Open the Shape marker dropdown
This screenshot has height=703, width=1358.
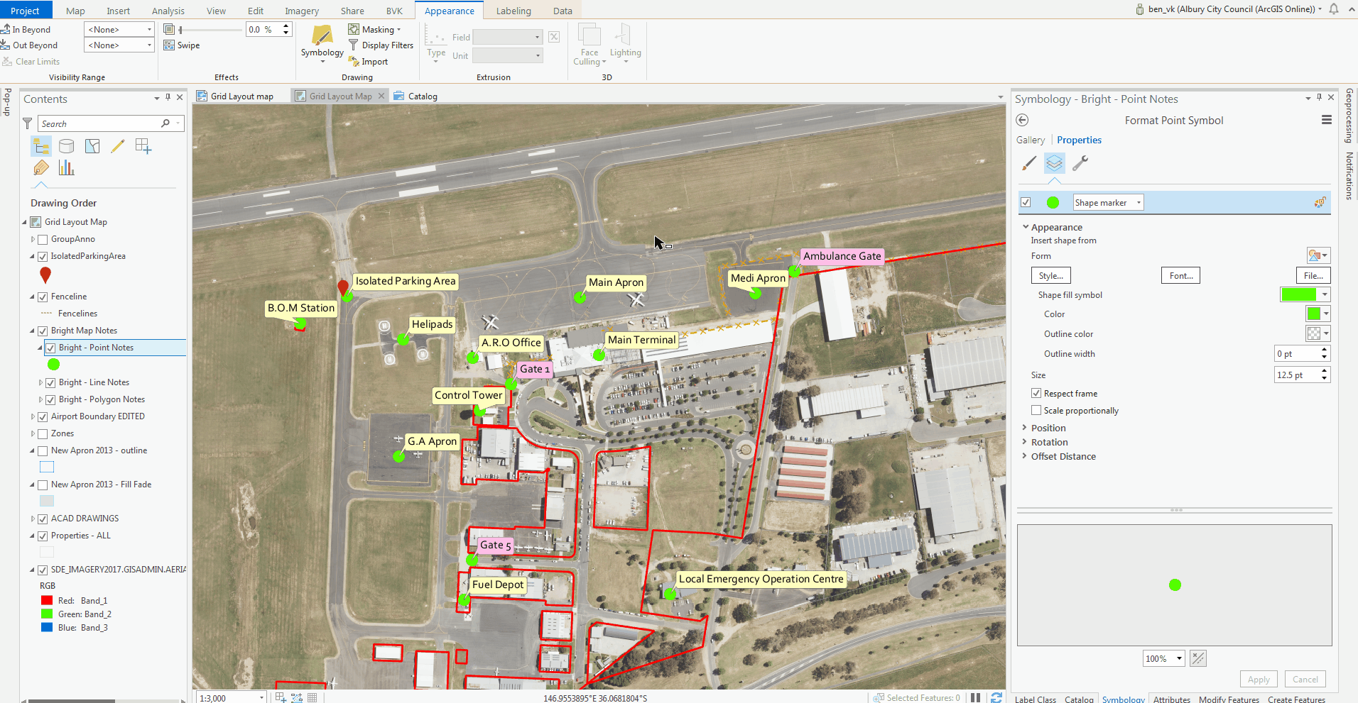(1108, 202)
